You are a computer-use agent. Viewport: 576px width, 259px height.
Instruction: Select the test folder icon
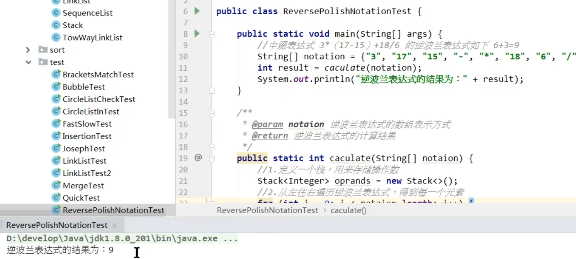43,62
